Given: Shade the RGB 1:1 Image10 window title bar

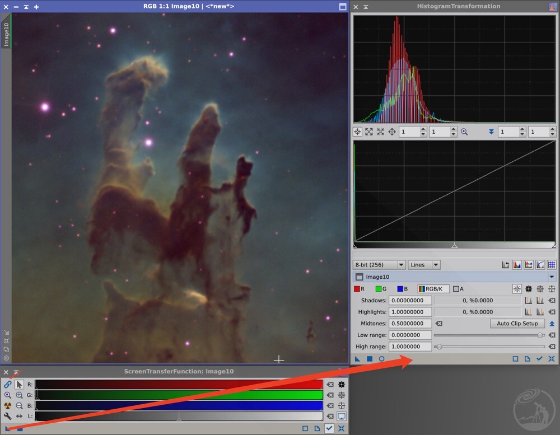Looking at the screenshot, I should [x=26, y=6].
